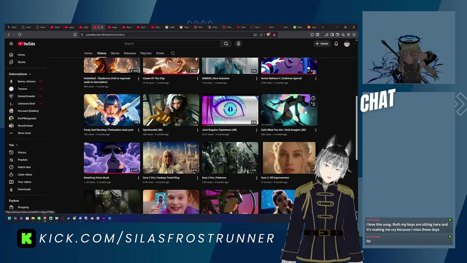Click the Sora 2: Elf Improvement title
This screenshot has width=467, height=263.
tap(275, 178)
